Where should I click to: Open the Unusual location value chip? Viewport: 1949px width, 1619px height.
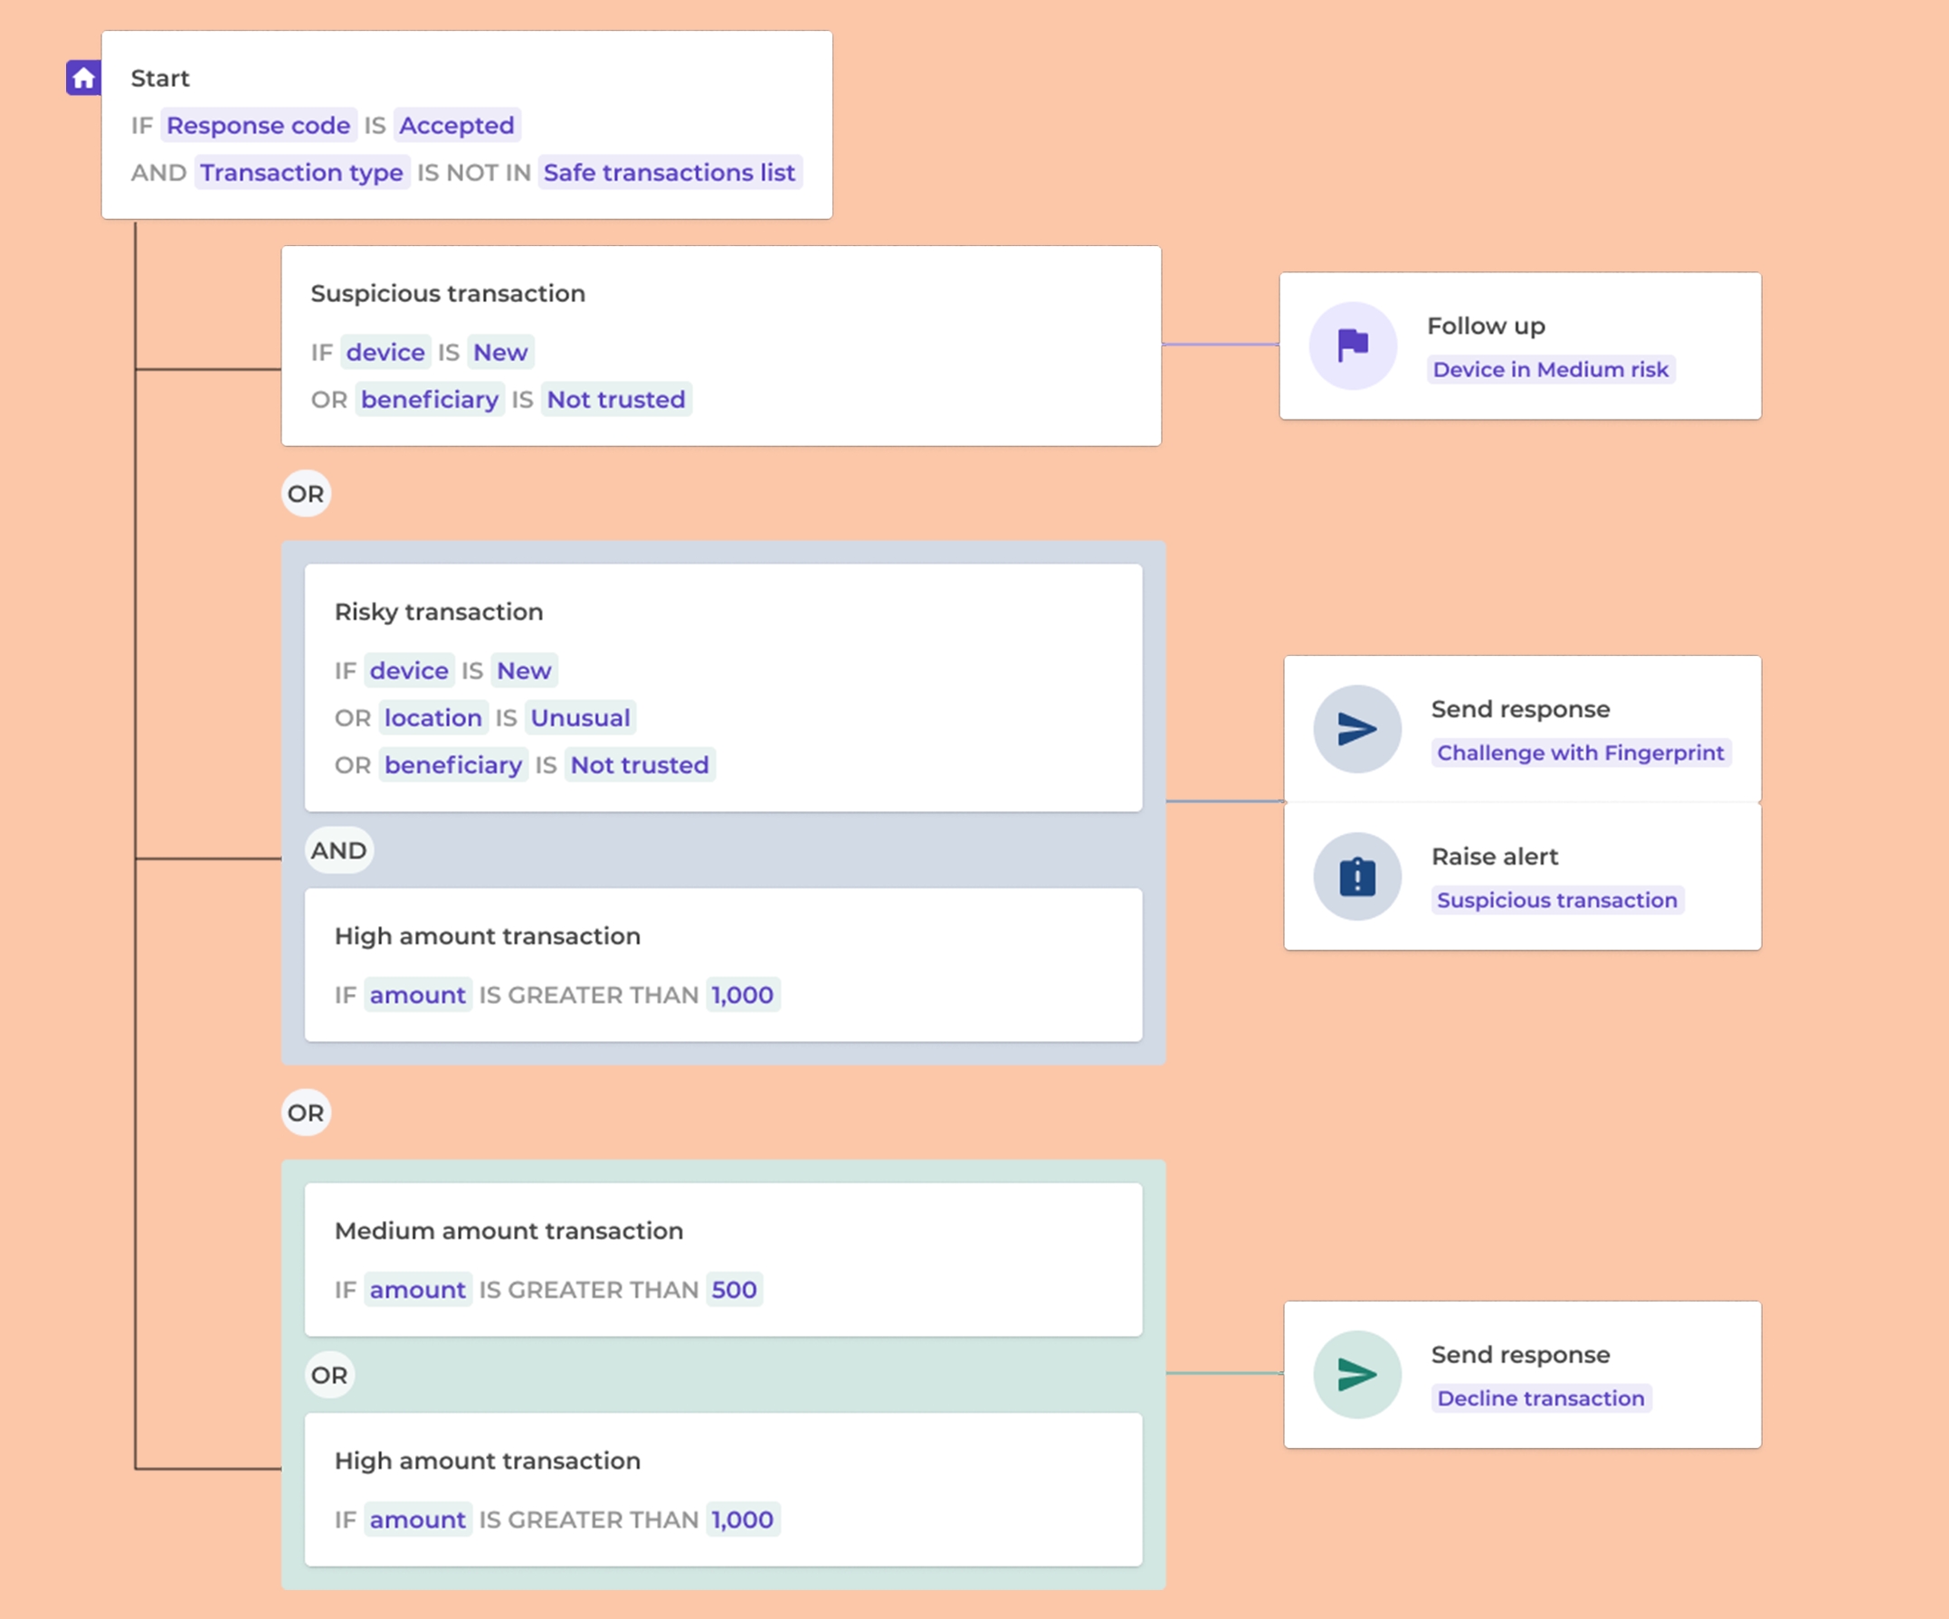pyautogui.click(x=580, y=718)
